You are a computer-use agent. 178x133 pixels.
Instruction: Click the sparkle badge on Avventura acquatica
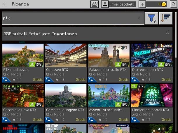point(92,120)
